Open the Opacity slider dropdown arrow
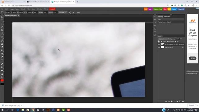 [x=181, y=39]
